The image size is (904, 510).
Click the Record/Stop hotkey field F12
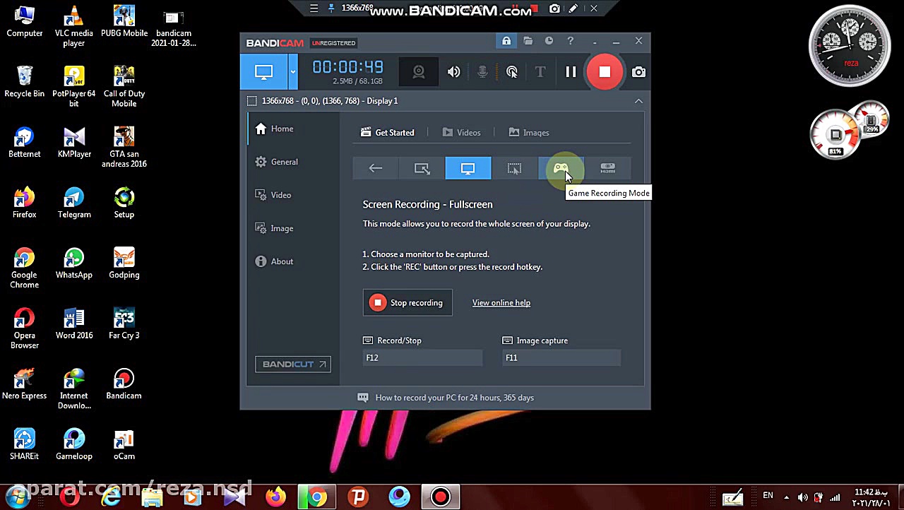422,358
